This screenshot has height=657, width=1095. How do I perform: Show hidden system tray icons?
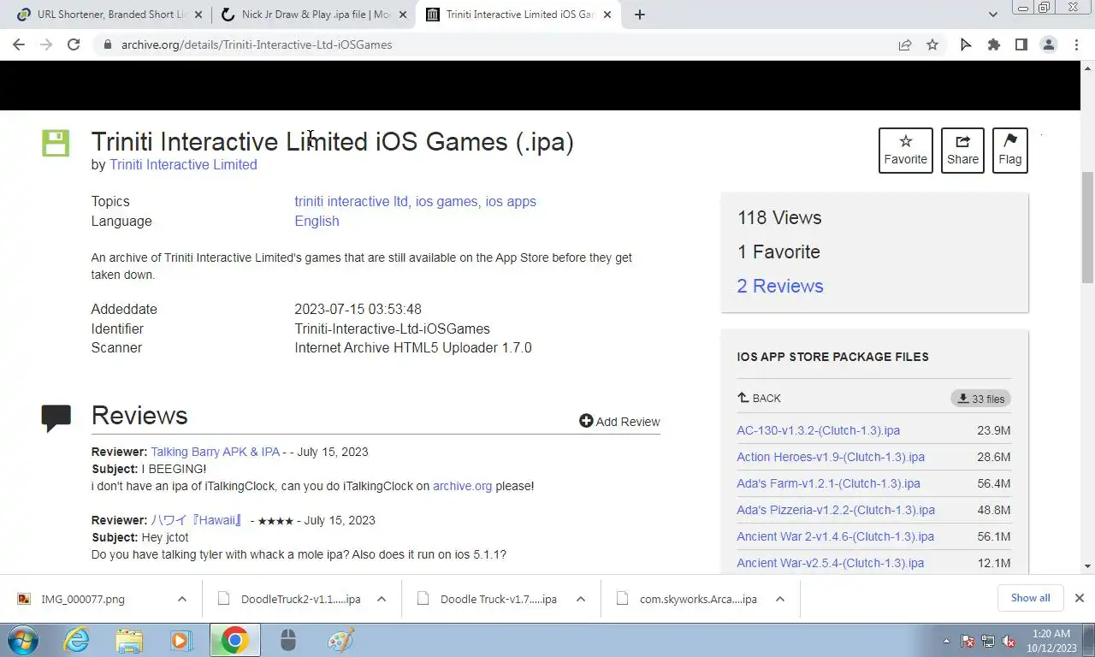(946, 641)
